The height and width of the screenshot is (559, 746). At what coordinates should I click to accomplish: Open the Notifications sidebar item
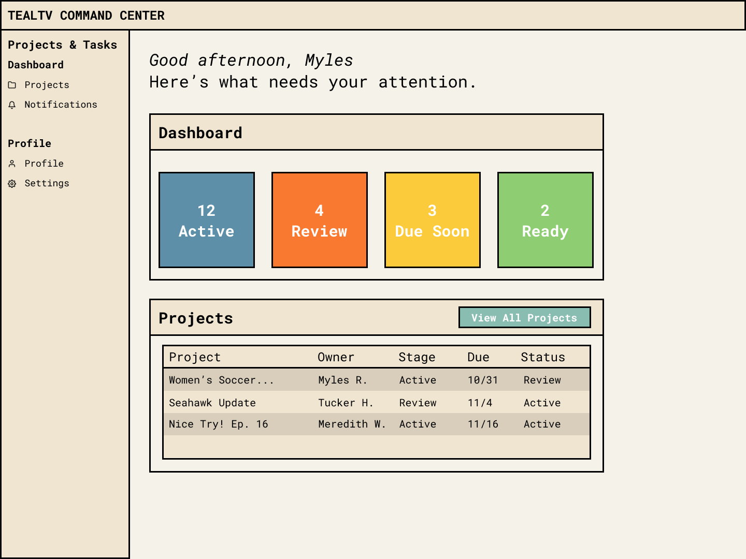click(x=52, y=105)
